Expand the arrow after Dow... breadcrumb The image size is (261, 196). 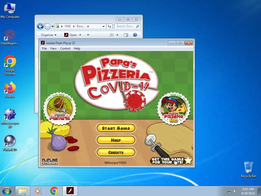[88, 26]
